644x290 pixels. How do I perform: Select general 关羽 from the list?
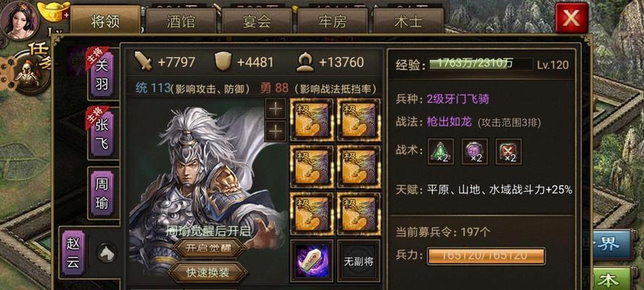coord(101,74)
